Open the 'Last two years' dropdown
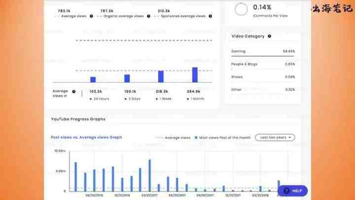The width and height of the screenshot is (355, 200). (x=275, y=137)
